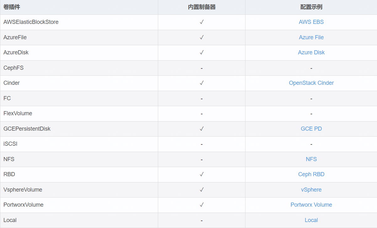This screenshot has width=377, height=228.
Task: Open the Azure Disk example link
Action: pos(311,52)
